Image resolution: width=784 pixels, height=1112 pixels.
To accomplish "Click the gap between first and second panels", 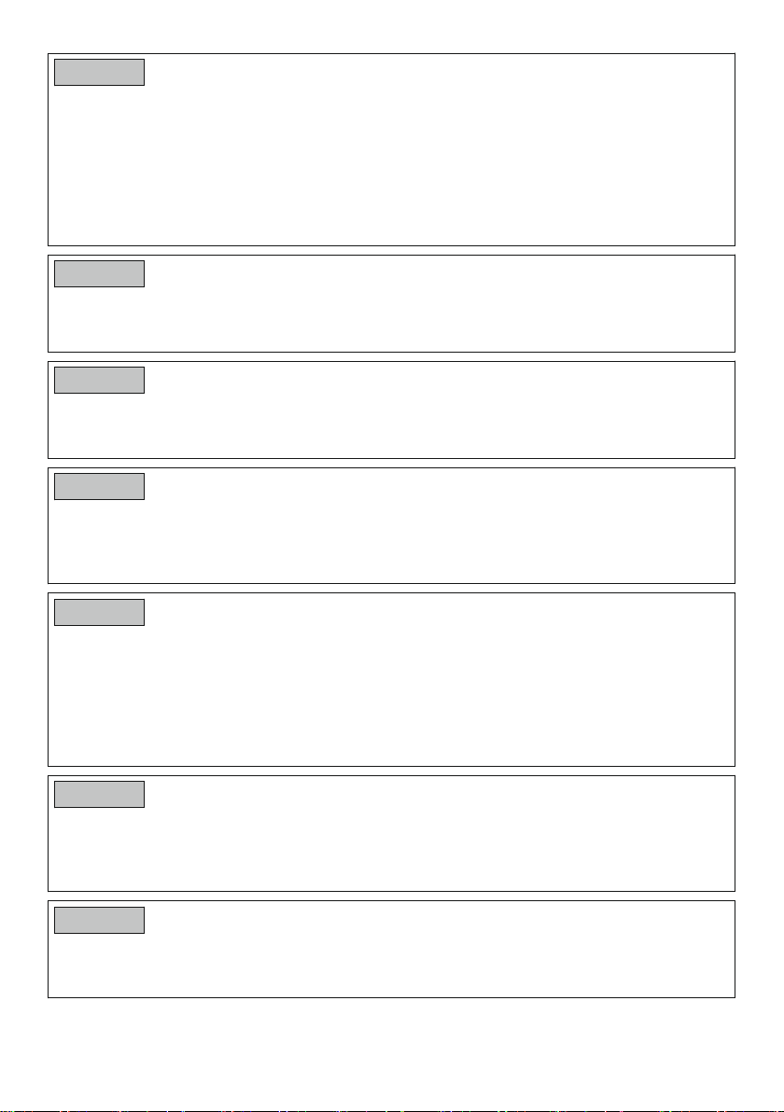I will 392,250.
